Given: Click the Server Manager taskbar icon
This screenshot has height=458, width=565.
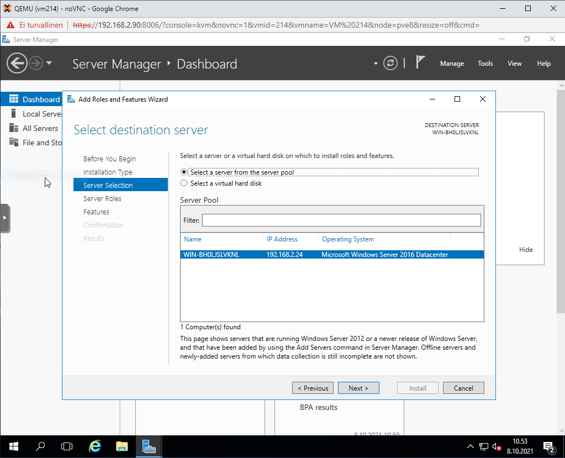Looking at the screenshot, I should pos(149,447).
